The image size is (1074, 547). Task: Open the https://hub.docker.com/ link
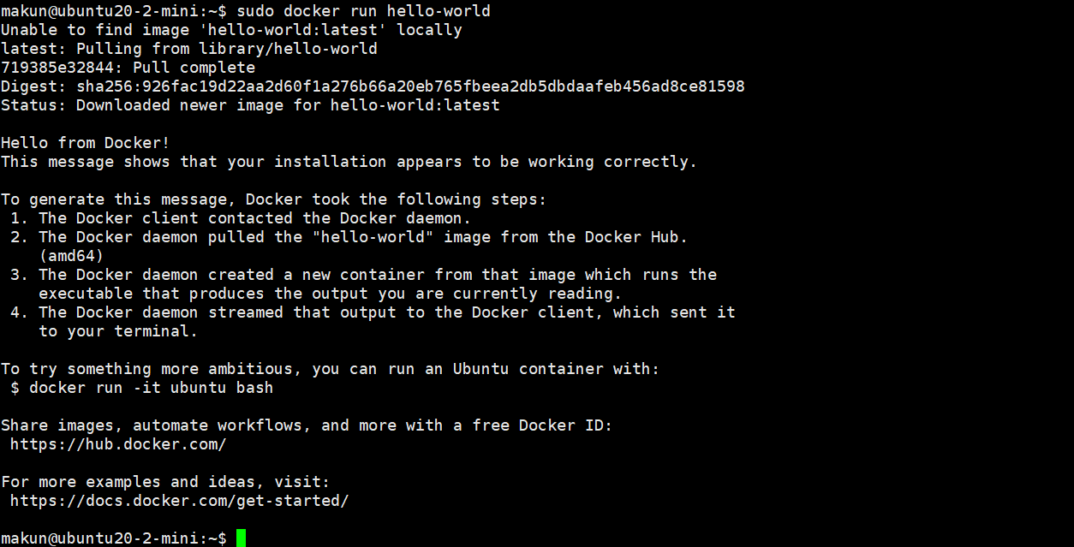coord(118,444)
